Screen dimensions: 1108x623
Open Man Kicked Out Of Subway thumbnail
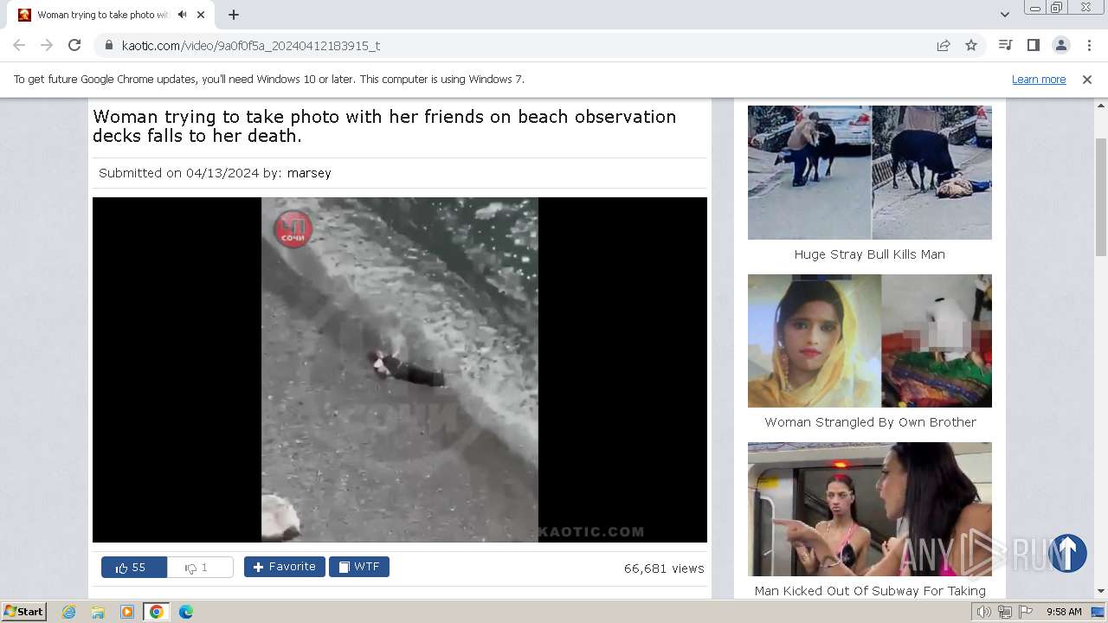[870, 509]
